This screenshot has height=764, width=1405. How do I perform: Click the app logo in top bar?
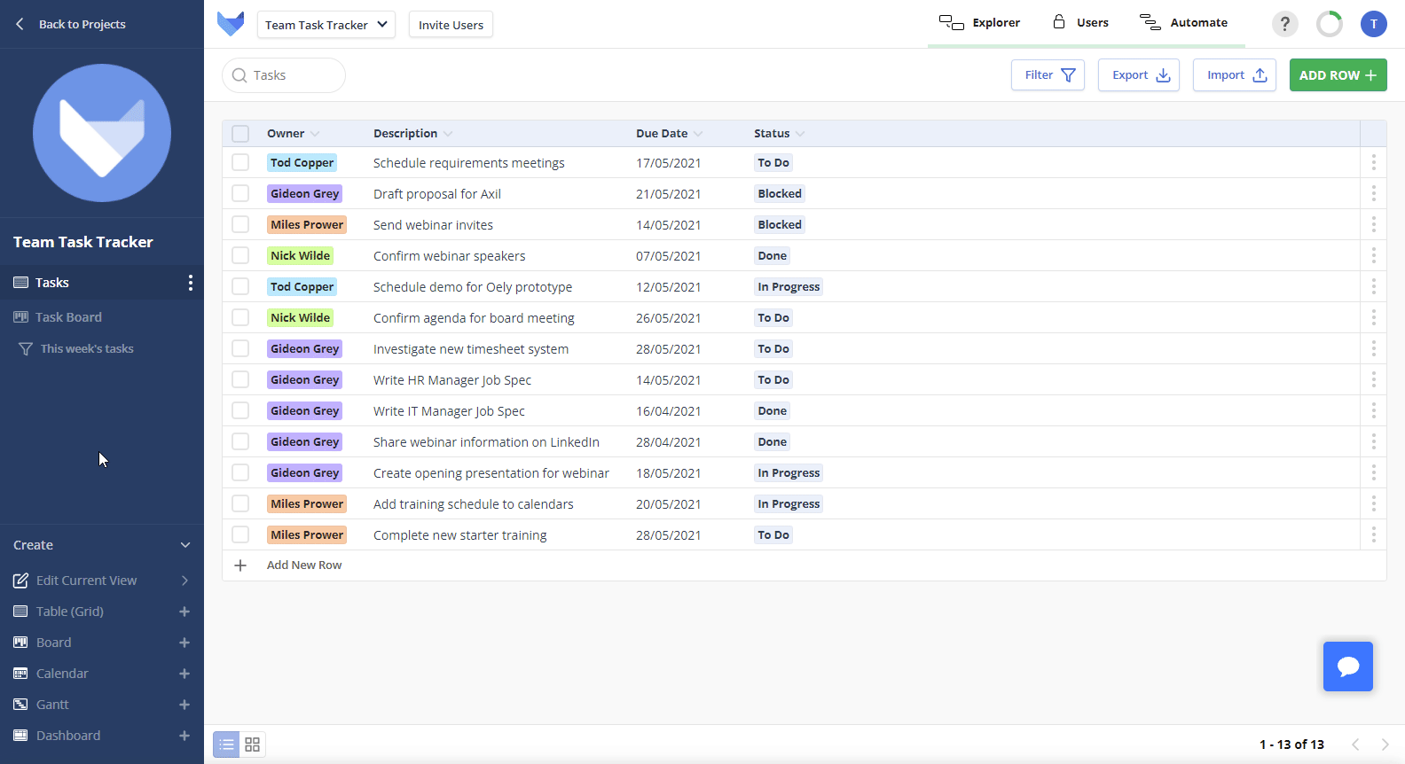coord(231,24)
